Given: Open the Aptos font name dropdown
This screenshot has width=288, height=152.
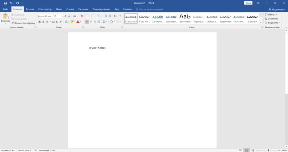Looking at the screenshot, I should 52,16.
